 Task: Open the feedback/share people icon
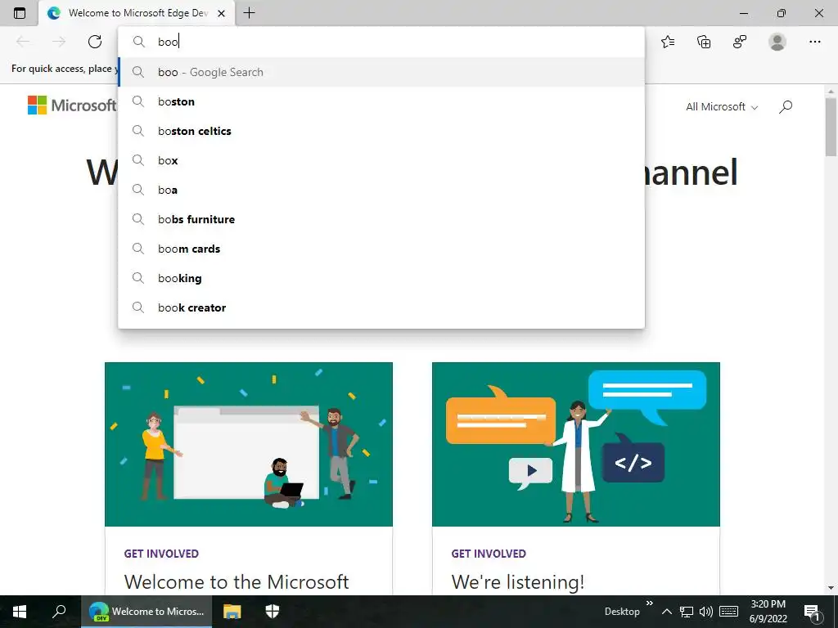click(x=740, y=42)
